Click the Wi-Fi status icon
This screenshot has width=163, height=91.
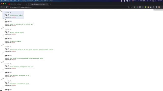(147, 1)
